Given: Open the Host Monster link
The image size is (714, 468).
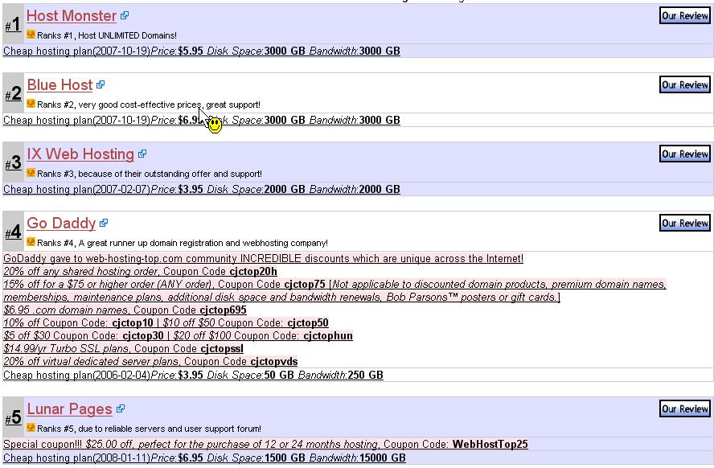Looking at the screenshot, I should (x=72, y=16).
